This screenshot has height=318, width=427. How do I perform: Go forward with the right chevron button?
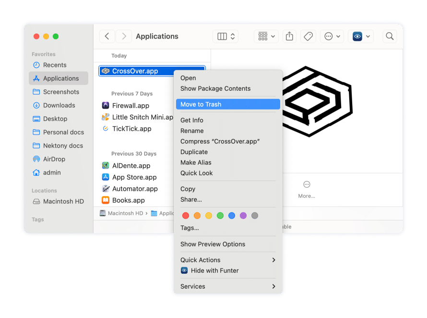[124, 37]
